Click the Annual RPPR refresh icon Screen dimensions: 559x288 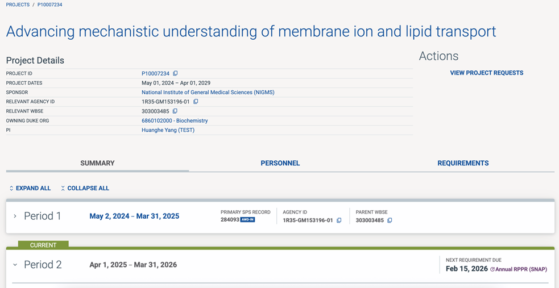click(x=492, y=269)
